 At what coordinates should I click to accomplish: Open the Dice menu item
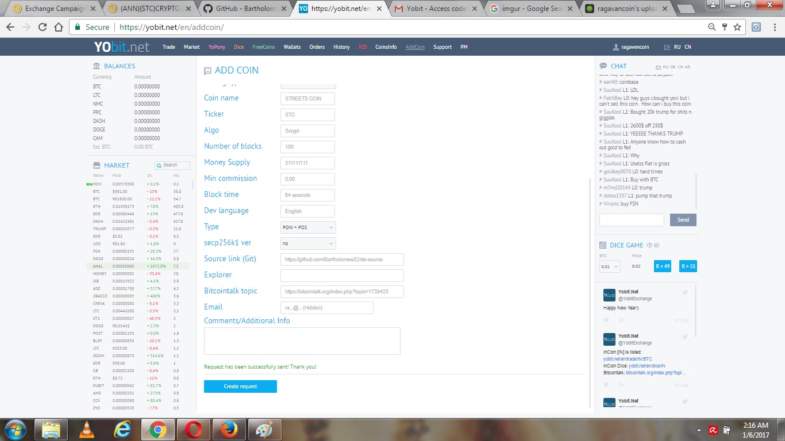tap(239, 47)
